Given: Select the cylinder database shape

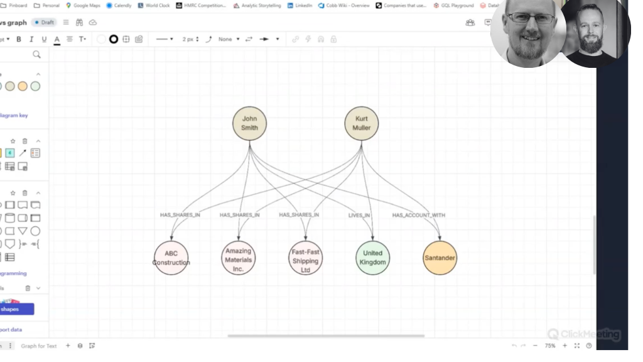Looking at the screenshot, I should tap(10, 218).
